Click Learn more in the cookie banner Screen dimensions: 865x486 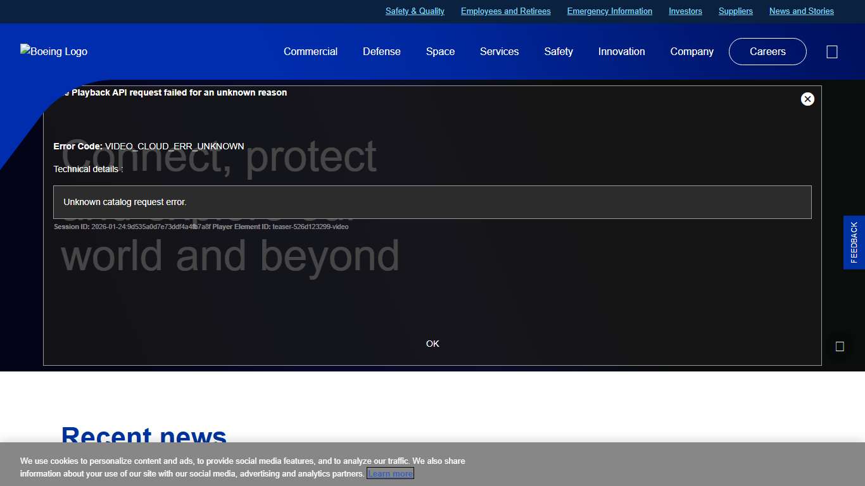[x=390, y=473]
